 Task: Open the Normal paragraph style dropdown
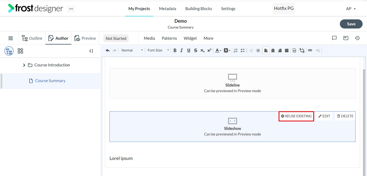pyautogui.click(x=132, y=50)
